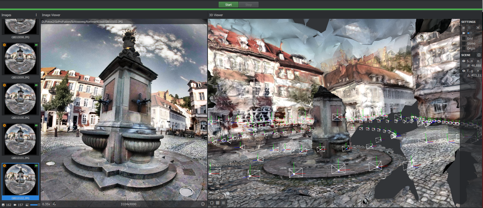Adjust the point size slider in Settings
The width and height of the screenshot is (483, 208).
click(471, 28)
